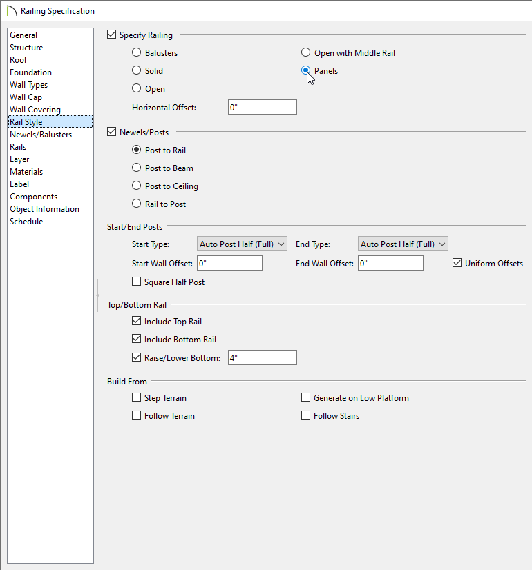The width and height of the screenshot is (532, 570).
Task: Open Newels/Balusters panel
Action: (41, 135)
